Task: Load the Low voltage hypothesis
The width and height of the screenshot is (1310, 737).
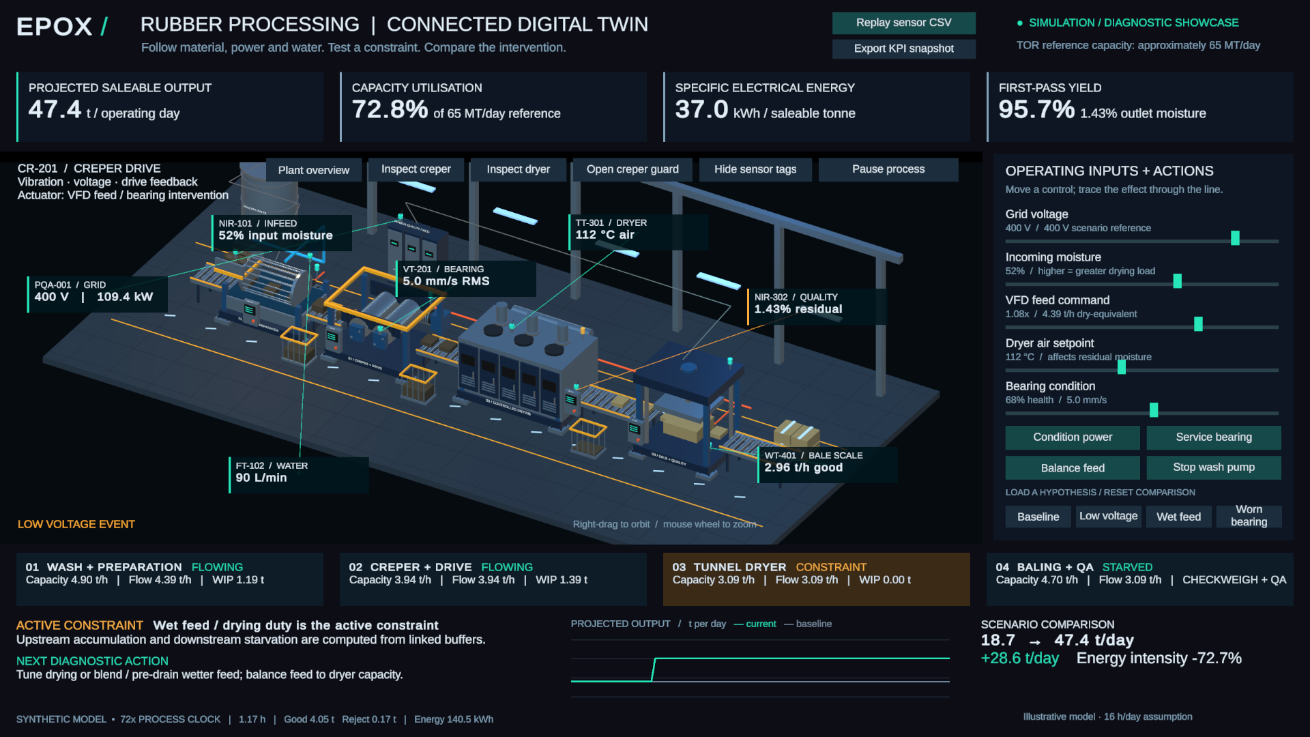Action: [1108, 517]
